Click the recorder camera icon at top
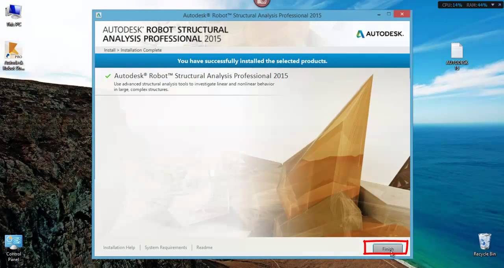Image resolution: width=504 pixels, height=268 pixels. (x=262, y=3)
